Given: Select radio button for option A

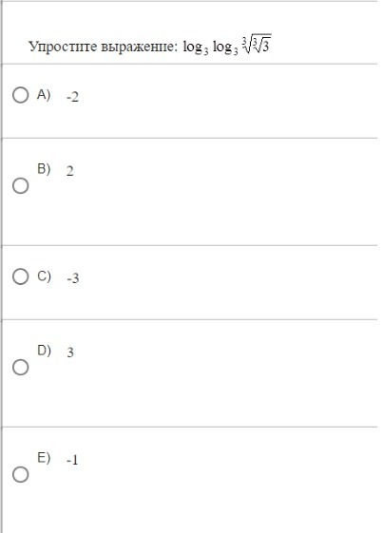Looking at the screenshot, I should click(x=20, y=95).
